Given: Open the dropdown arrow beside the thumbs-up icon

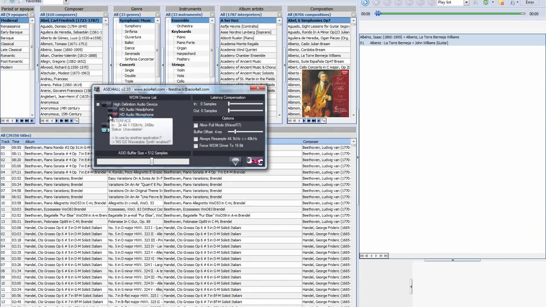Looking at the screenshot, I should [x=517, y=3].
